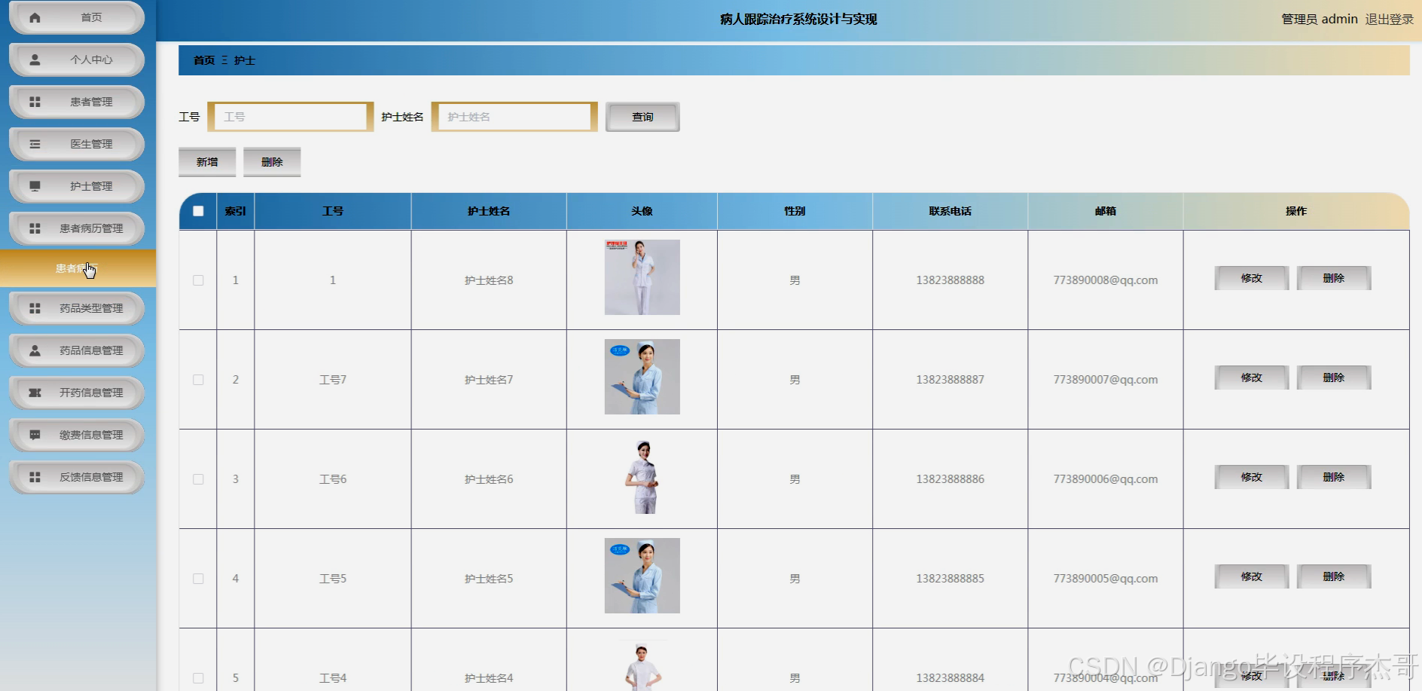Click 修改 for nurse 护士姓名8
Image resolution: width=1422 pixels, height=691 pixels.
1251,278
